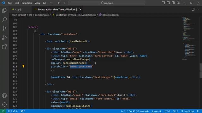Open editor More Actions ellipsis
202x113 pixels.
click(x=198, y=9)
